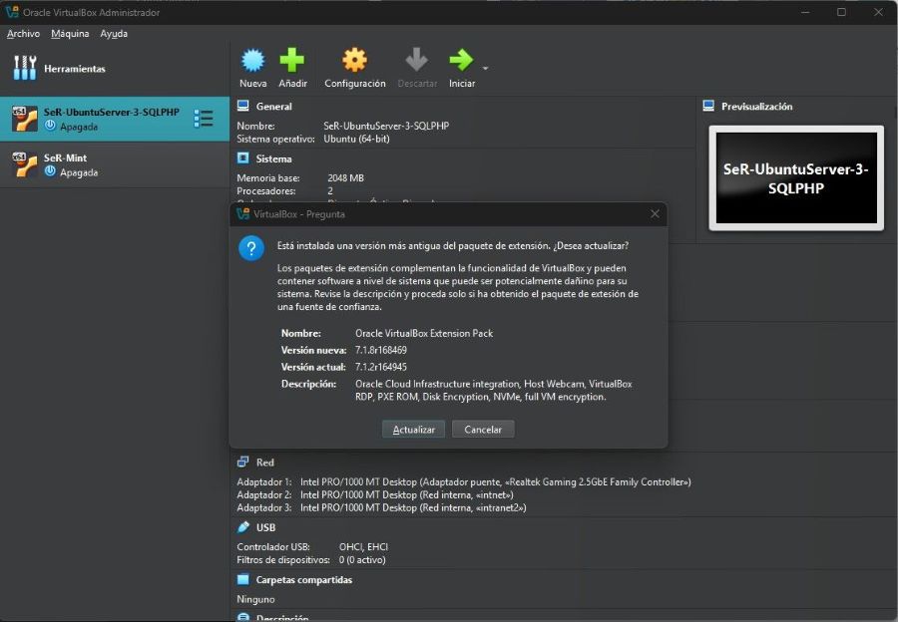Click the Versión actual 7.1.2r164945 value

coord(381,367)
